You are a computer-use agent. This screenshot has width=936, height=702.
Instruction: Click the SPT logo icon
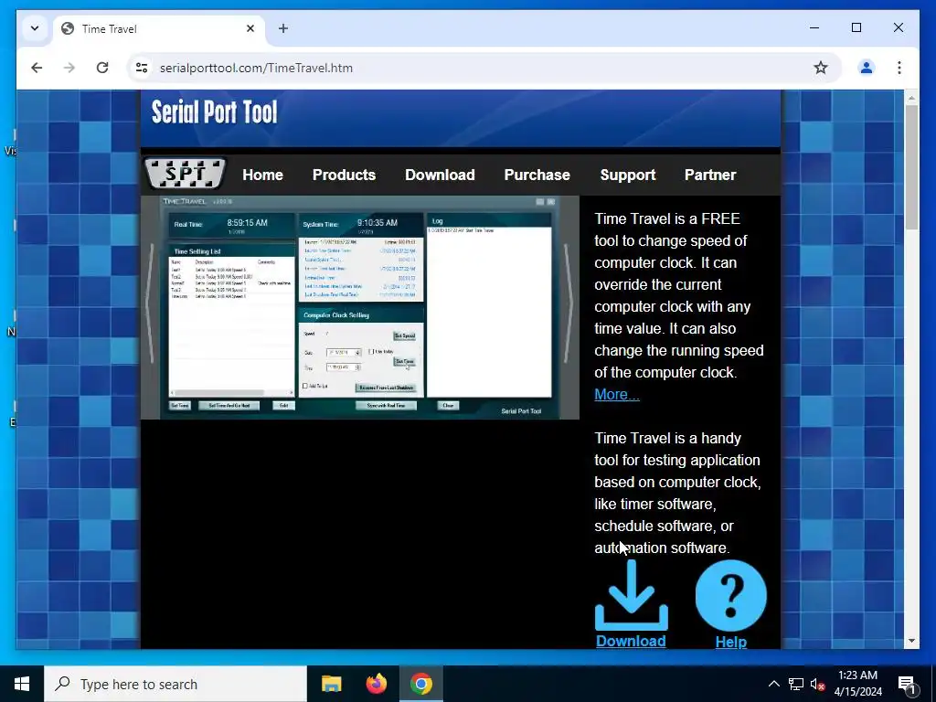pyautogui.click(x=186, y=174)
